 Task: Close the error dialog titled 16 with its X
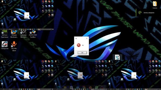coord(87,38)
